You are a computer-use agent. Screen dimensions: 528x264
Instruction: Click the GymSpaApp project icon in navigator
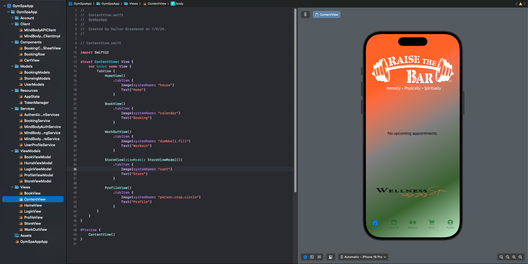point(9,6)
